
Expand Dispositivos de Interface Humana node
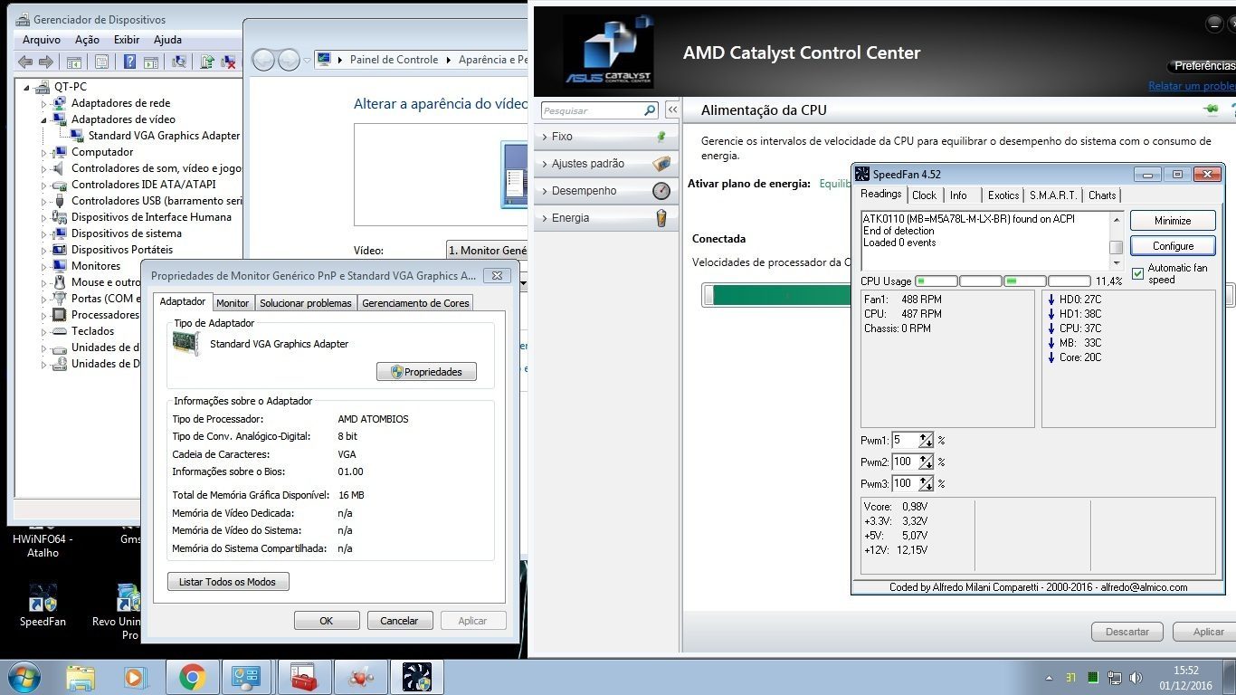[x=43, y=217]
